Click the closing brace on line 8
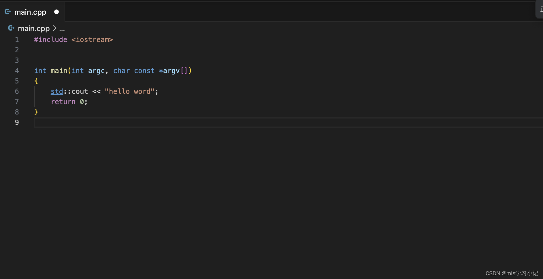Image resolution: width=543 pixels, height=279 pixels. 36,112
